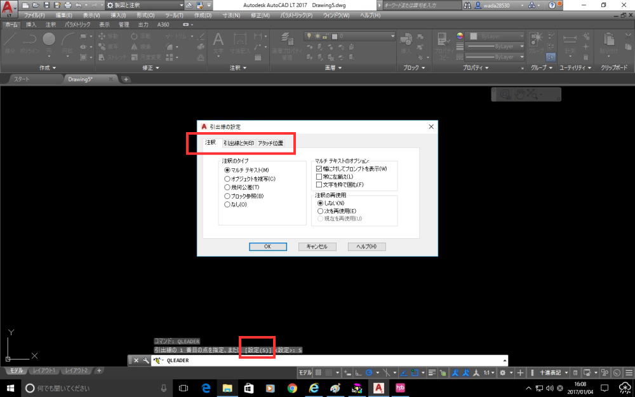Select the マルチ テキスト(M) radio button
Viewport: 635px width, 397px height.
tap(227, 170)
